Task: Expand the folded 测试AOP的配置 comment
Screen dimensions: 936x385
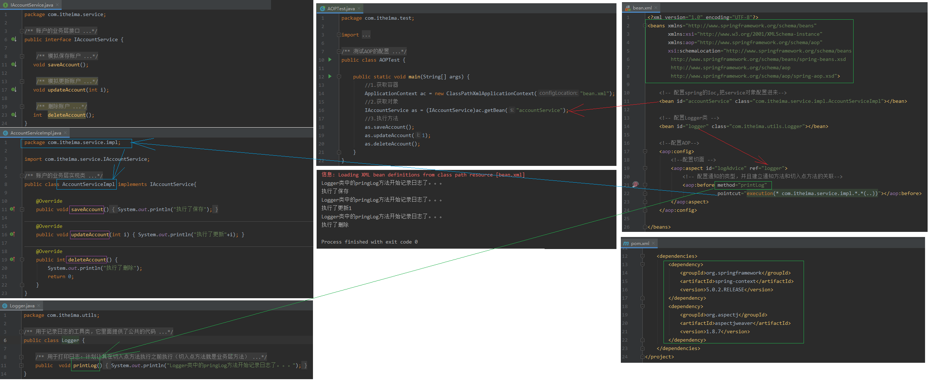Action: [339, 51]
